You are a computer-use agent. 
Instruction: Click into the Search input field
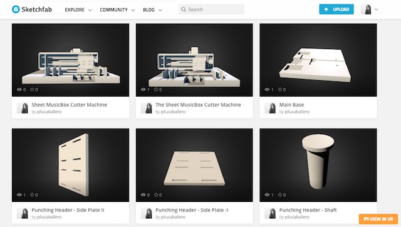coord(211,9)
